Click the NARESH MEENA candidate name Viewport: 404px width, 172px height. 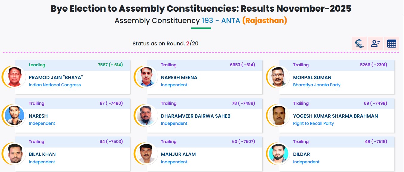click(179, 78)
